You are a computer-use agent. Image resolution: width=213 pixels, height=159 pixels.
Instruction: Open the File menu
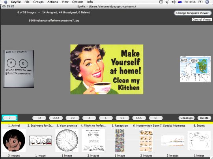pos(27,2)
